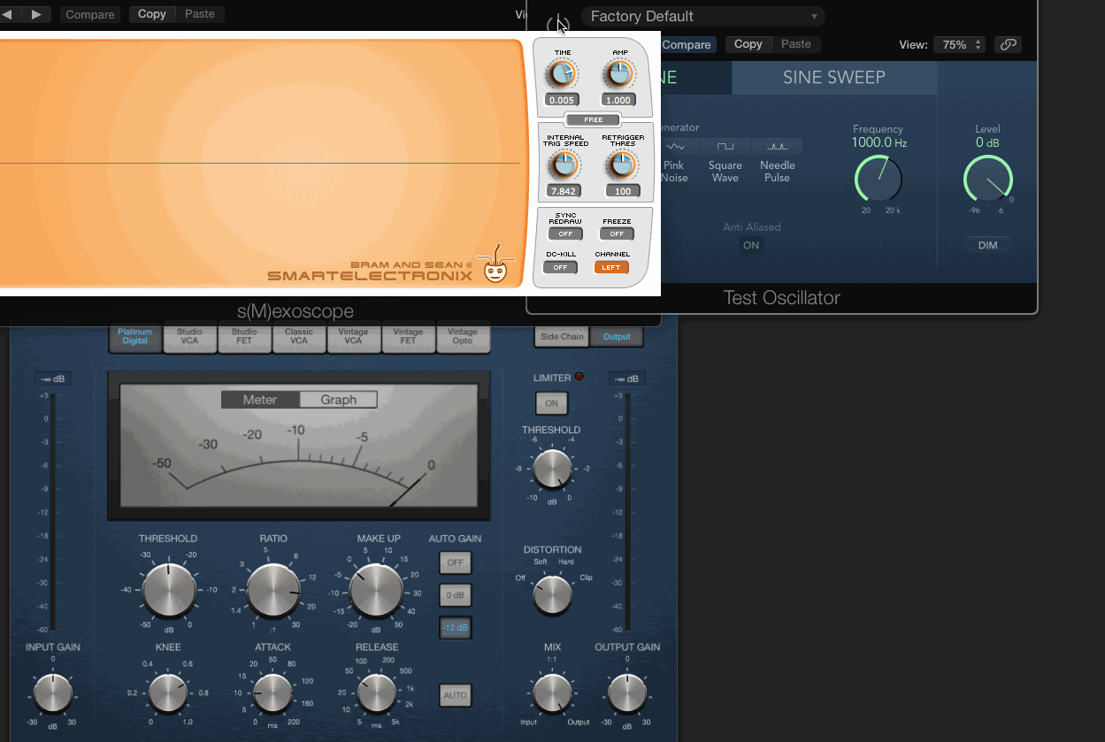Toggle Sync Redraw OFF button

point(565,234)
